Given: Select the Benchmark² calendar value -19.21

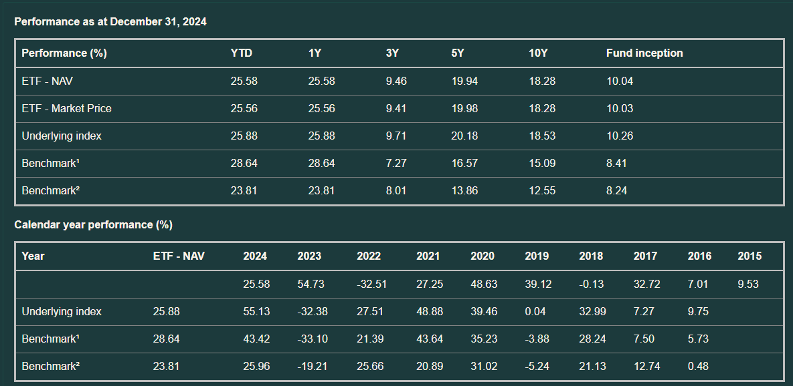Looking at the screenshot, I should point(313,366).
